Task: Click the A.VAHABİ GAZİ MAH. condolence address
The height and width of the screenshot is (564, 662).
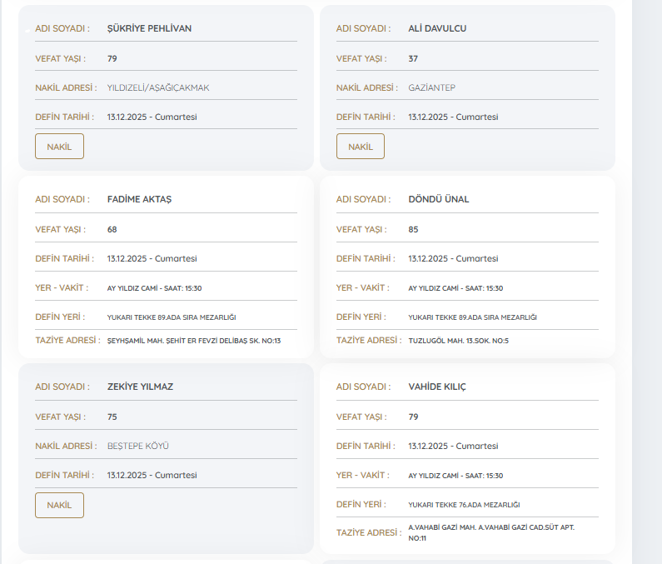Action: tap(490, 532)
